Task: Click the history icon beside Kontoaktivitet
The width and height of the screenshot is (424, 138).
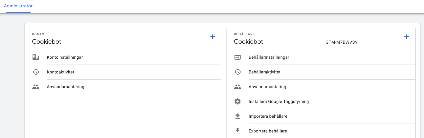Action: pyautogui.click(x=36, y=72)
